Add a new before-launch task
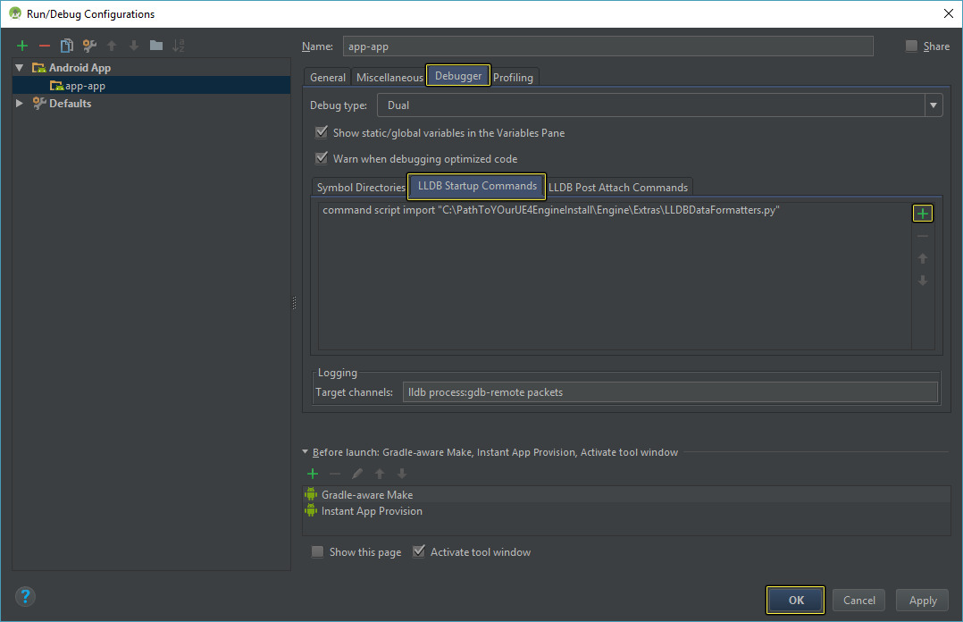Image resolution: width=963 pixels, height=622 pixels. click(312, 473)
